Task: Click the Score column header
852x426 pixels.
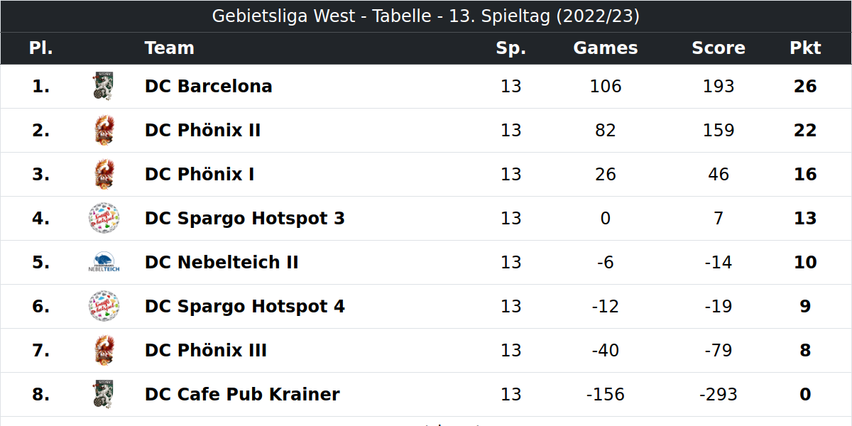Action: click(x=719, y=48)
